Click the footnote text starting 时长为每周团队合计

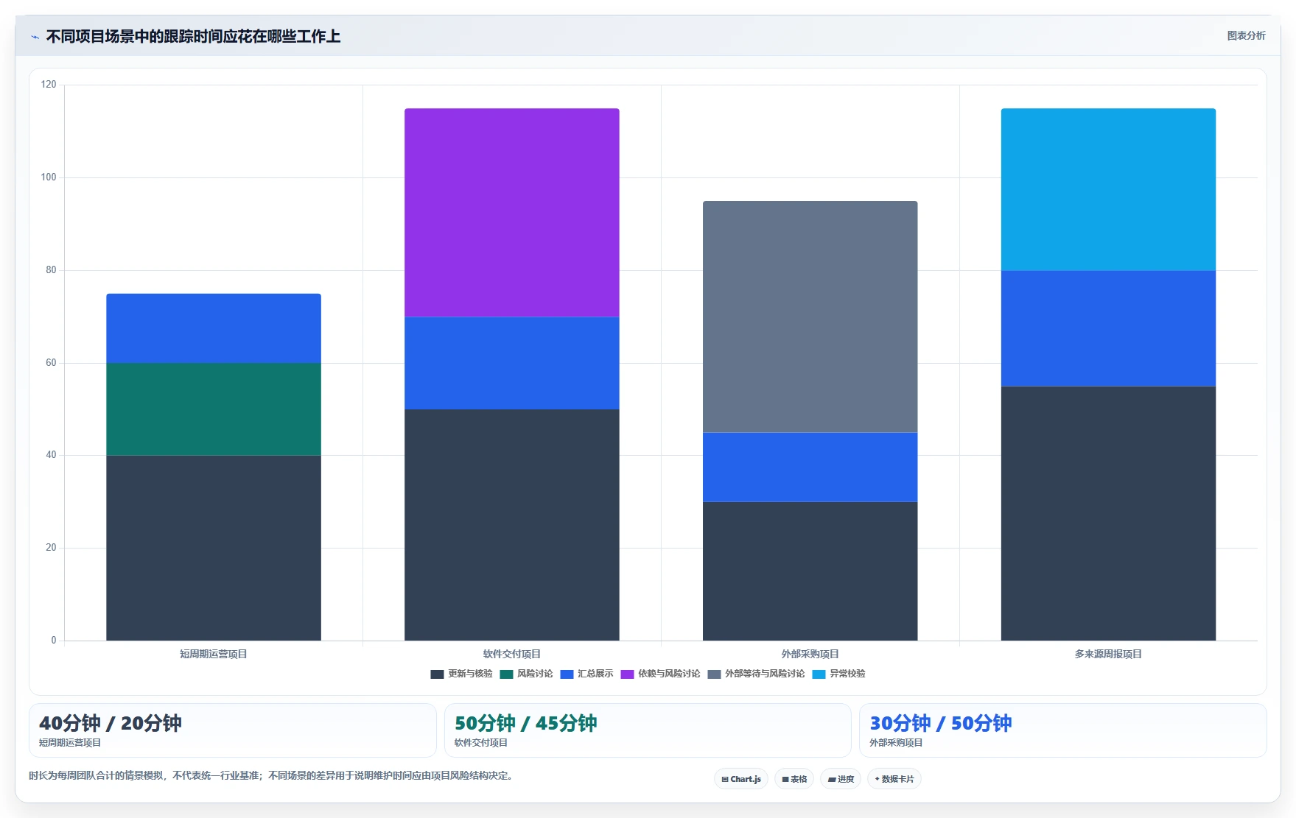pos(271,775)
